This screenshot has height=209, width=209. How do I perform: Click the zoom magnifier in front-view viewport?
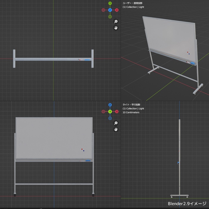116,123
